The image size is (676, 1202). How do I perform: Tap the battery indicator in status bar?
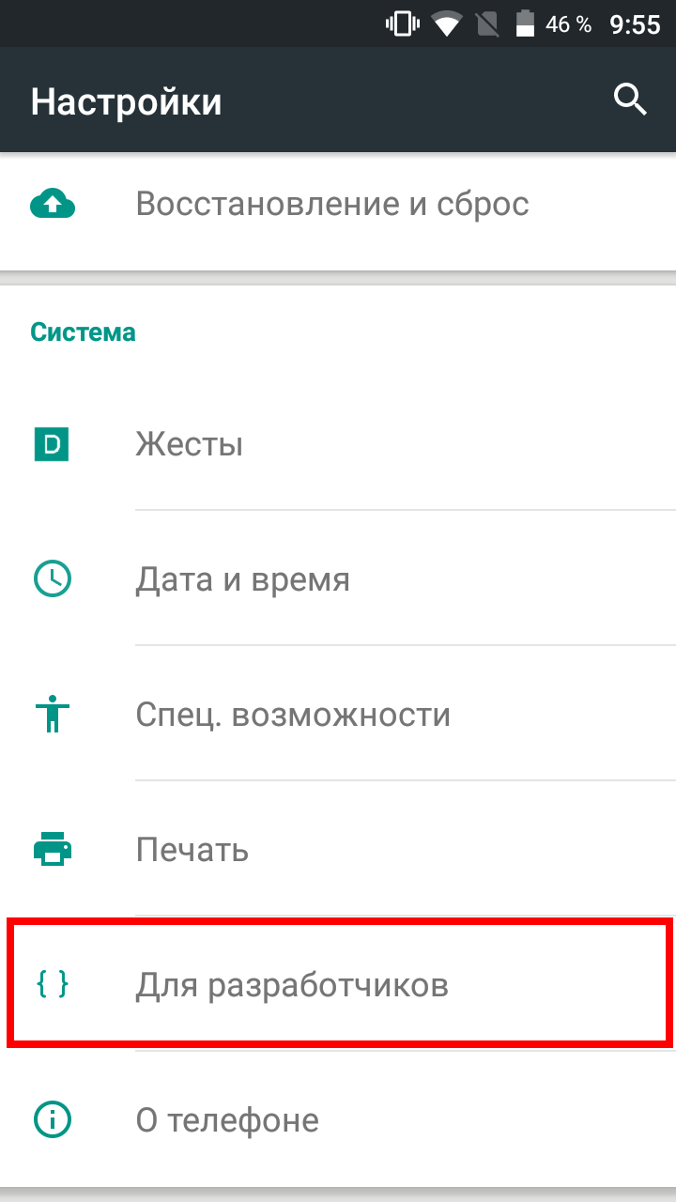point(526,24)
